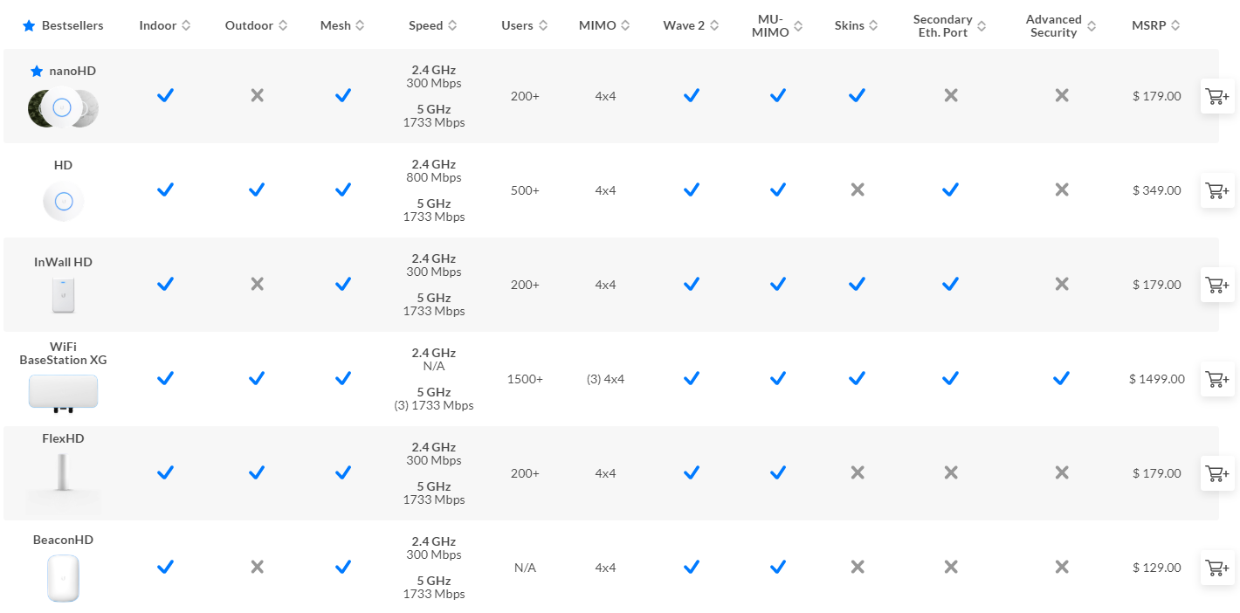Add BeaconHD to cart

click(x=1217, y=568)
